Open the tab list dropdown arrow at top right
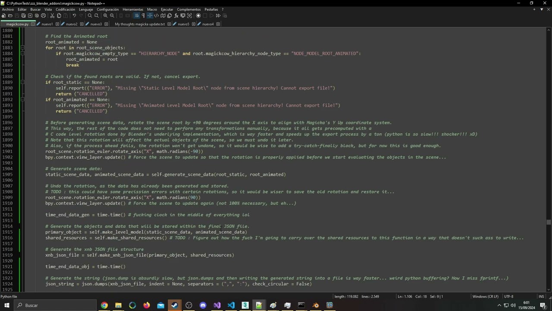This screenshot has height=311, width=552. pos(542,9)
